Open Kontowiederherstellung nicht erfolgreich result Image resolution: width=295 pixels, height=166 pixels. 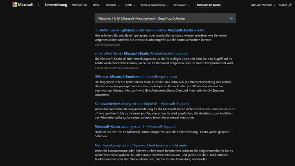[142, 103]
